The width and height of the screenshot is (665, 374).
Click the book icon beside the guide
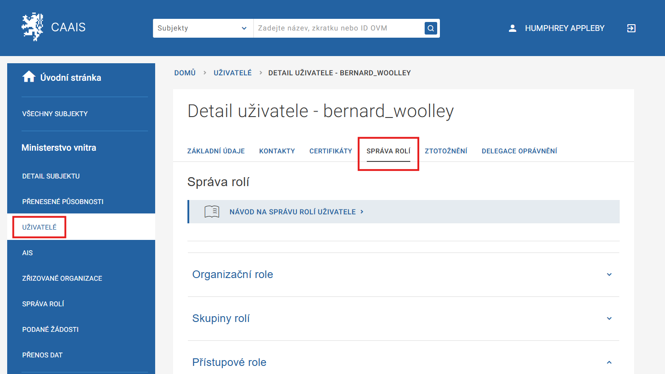212,212
